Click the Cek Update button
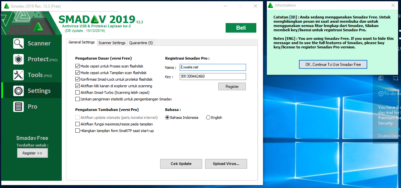 (181, 164)
